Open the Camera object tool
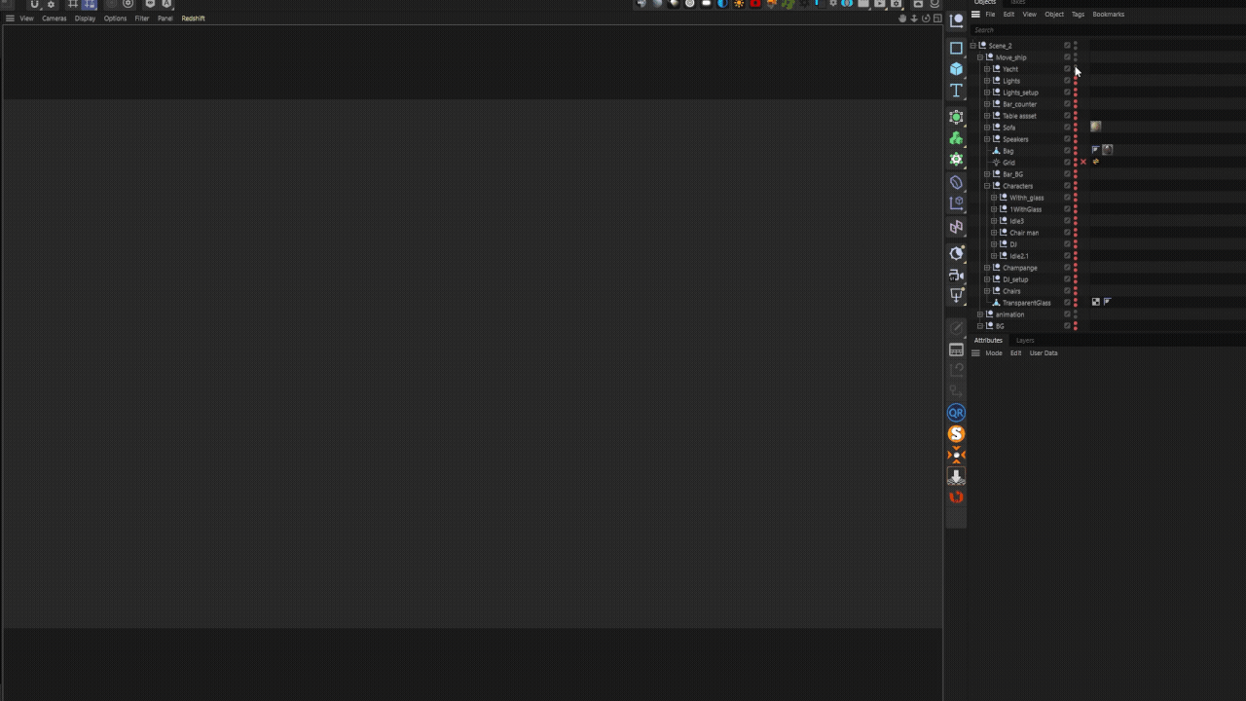 pos(956,275)
